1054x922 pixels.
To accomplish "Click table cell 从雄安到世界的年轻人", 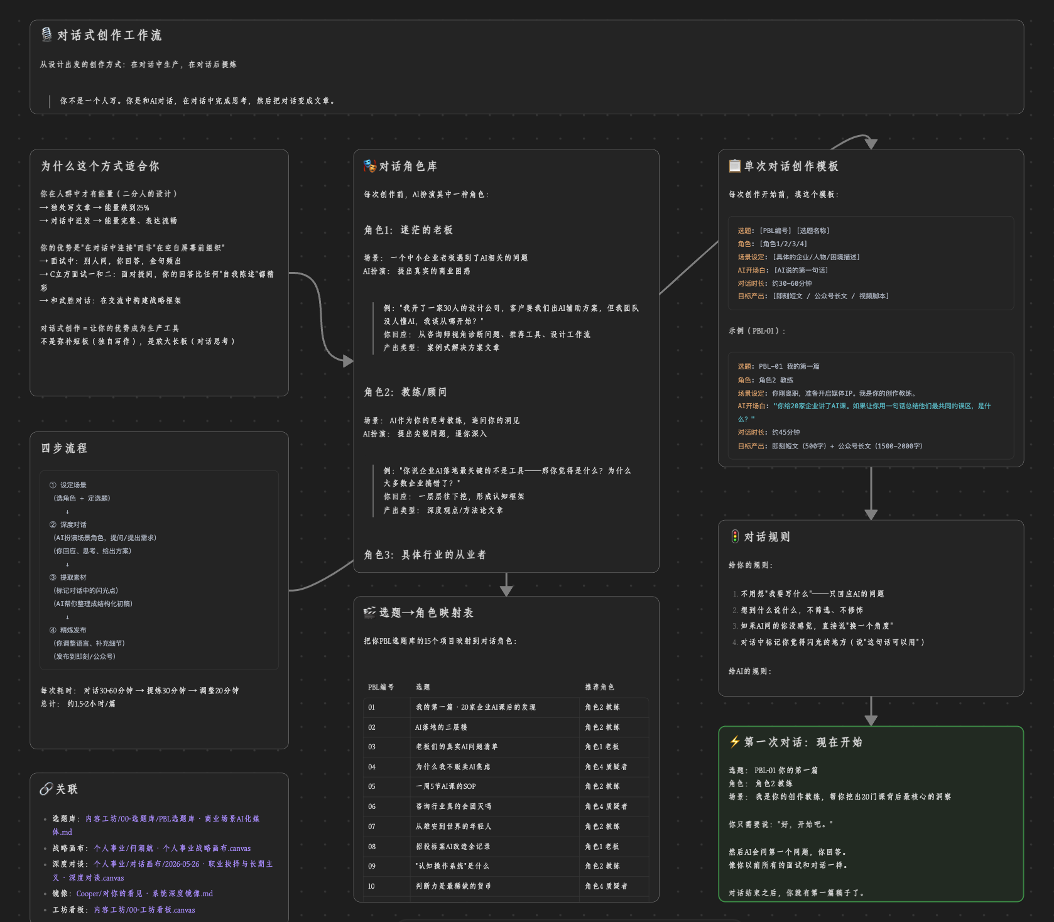I will click(x=454, y=827).
